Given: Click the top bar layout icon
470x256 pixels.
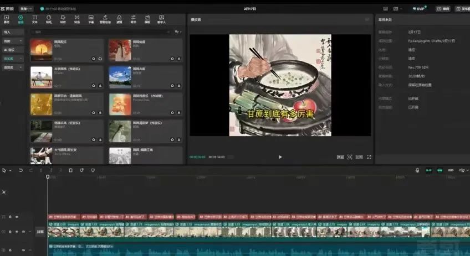Looking at the screenshot, I should click(x=385, y=9).
